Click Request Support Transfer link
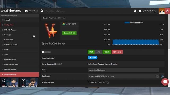The image size is (170, 95). coord(108,64)
